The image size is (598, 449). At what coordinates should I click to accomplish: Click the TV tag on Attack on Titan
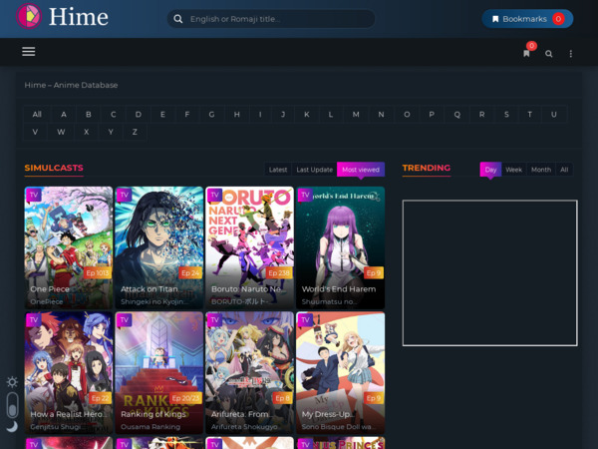(x=124, y=196)
